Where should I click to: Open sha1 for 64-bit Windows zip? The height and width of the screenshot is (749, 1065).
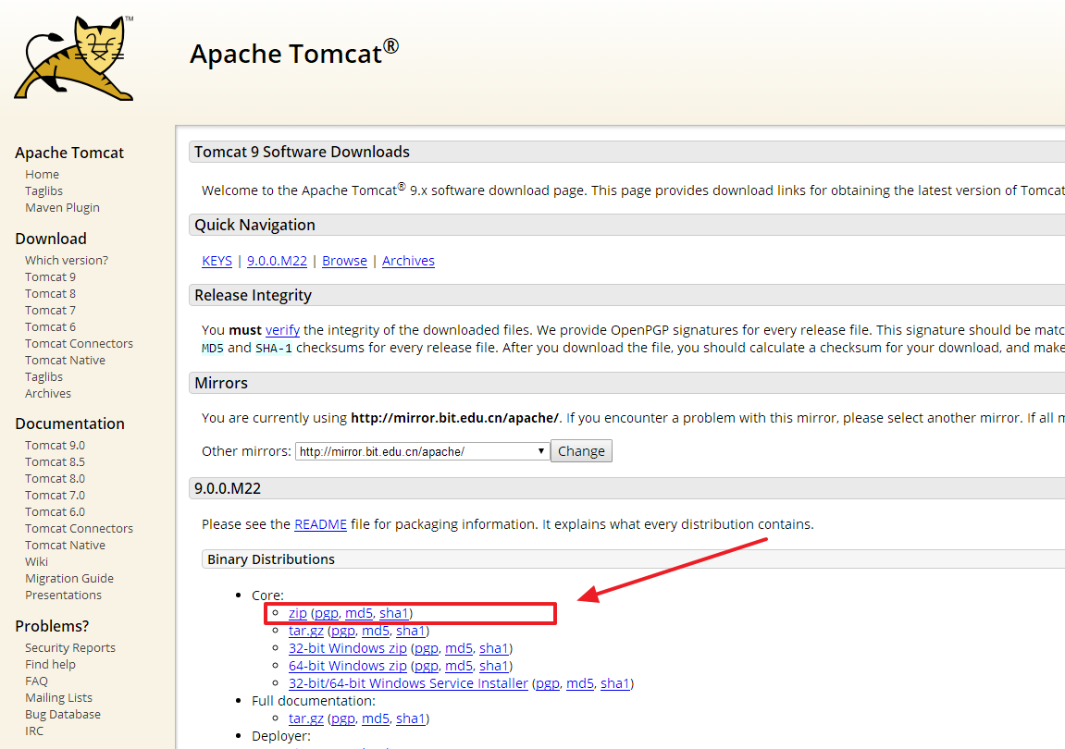pos(494,666)
